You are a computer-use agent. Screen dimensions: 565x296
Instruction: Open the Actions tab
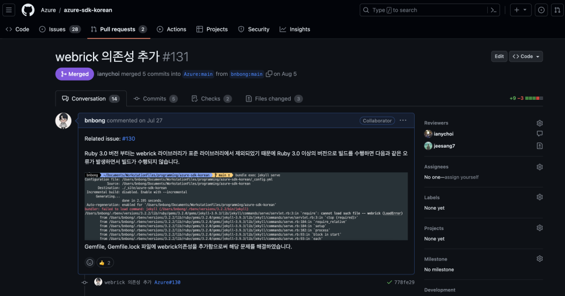[171, 29]
